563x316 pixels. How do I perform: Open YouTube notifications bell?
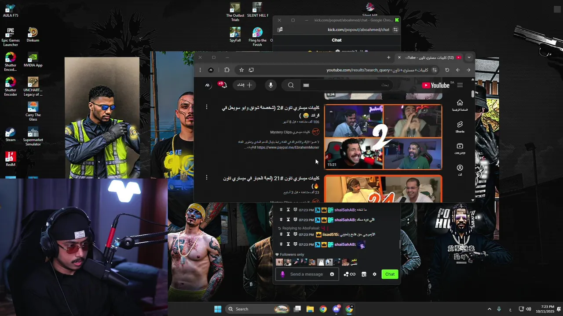tap(223, 85)
